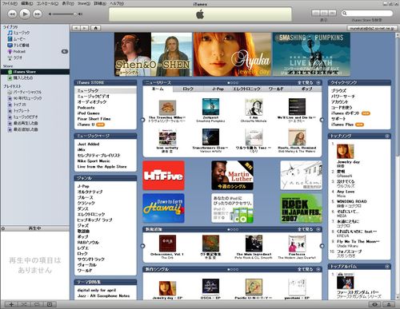Click the first page dot in 新規追加

[229, 229]
